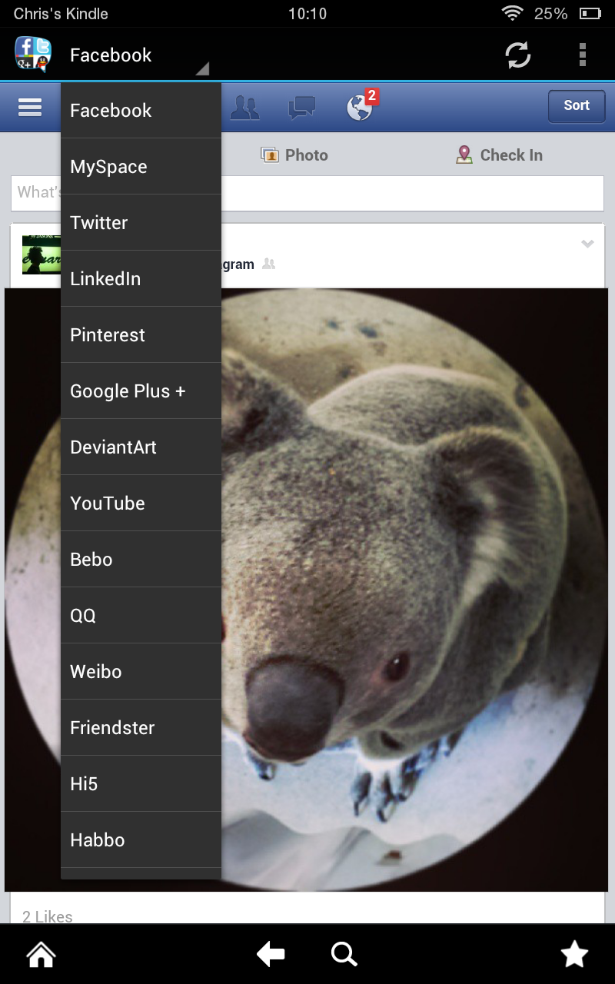This screenshot has width=615, height=984.
Task: Pick Pinterest from the network menu
Action: tap(141, 335)
